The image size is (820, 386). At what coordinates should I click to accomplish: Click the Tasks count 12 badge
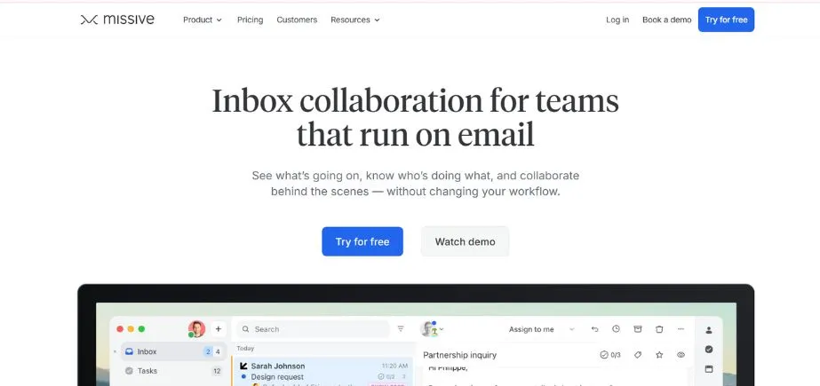pyautogui.click(x=217, y=372)
